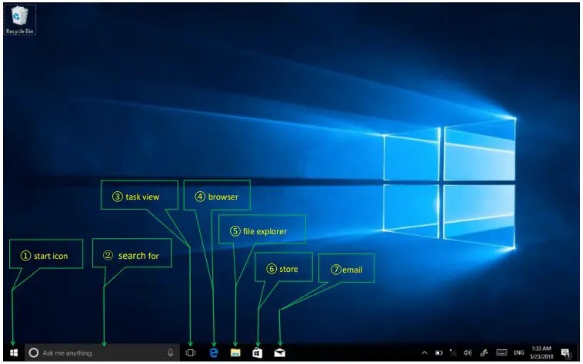Check the battery status icon
Viewport: 583px width, 364px height.
tap(438, 353)
